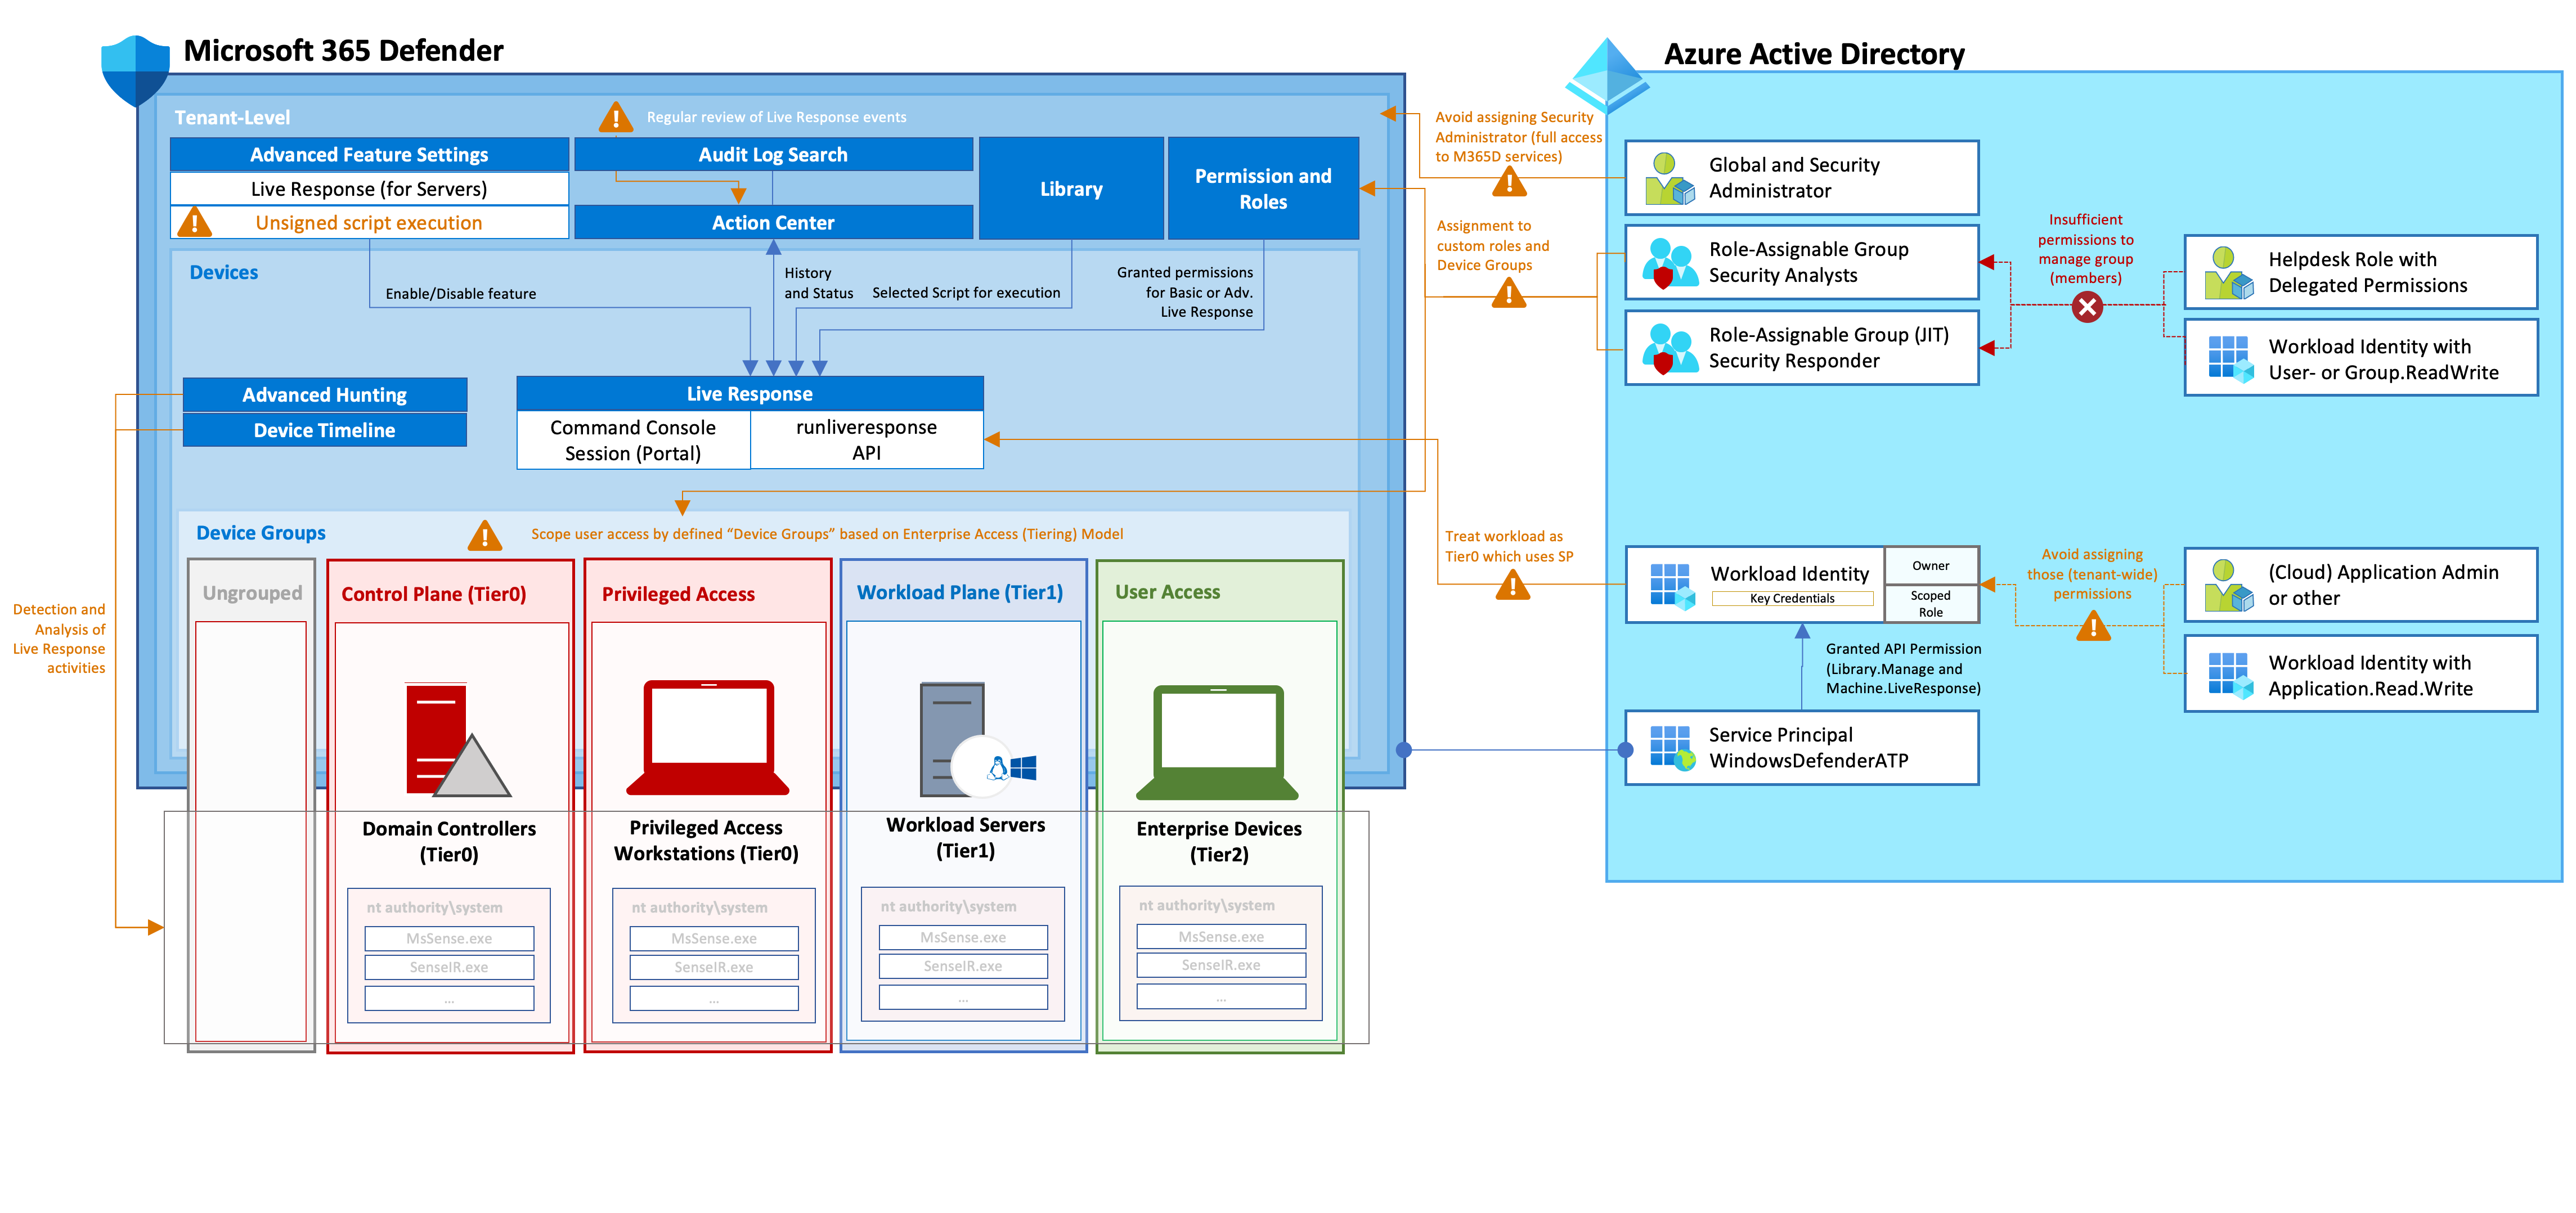The height and width of the screenshot is (1213, 2576).
Task: Select the Audit Log Search box
Action: (x=773, y=155)
